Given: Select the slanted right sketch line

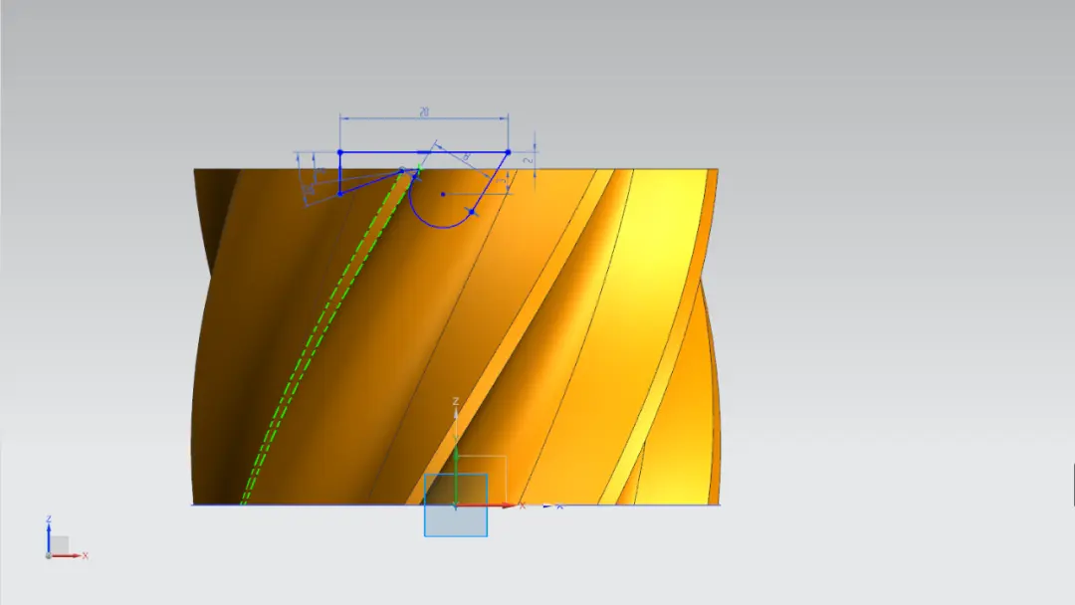Looking at the screenshot, I should pos(491,181).
